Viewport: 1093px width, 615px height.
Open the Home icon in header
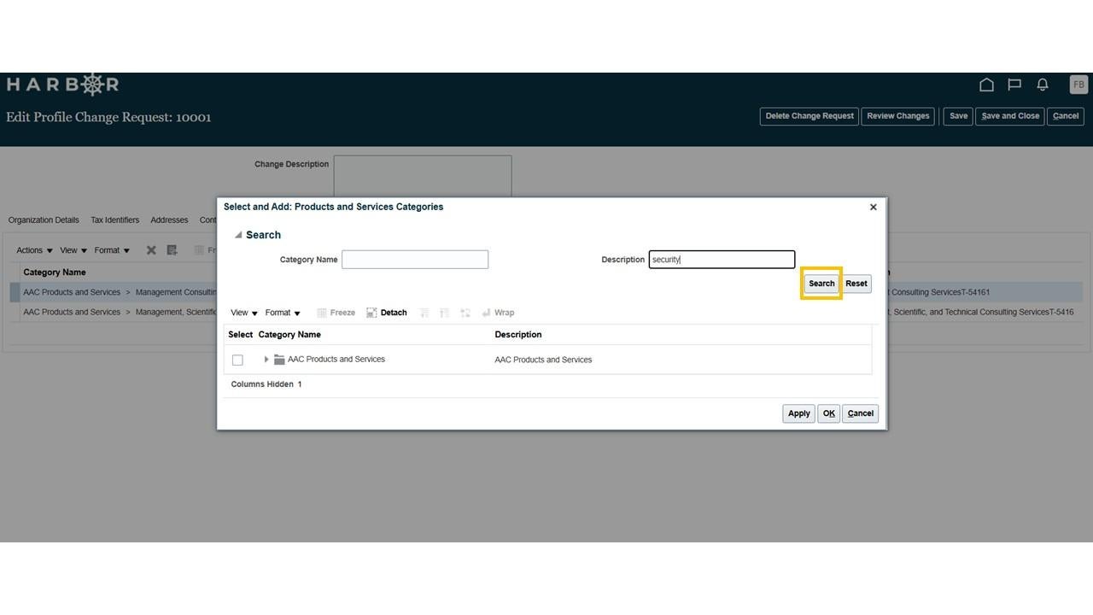[986, 85]
